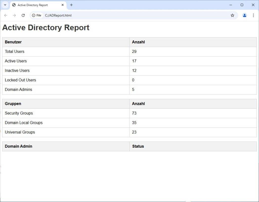259x202 pixels.
Task: Open the three-dot browser menu
Action: [x=253, y=15]
